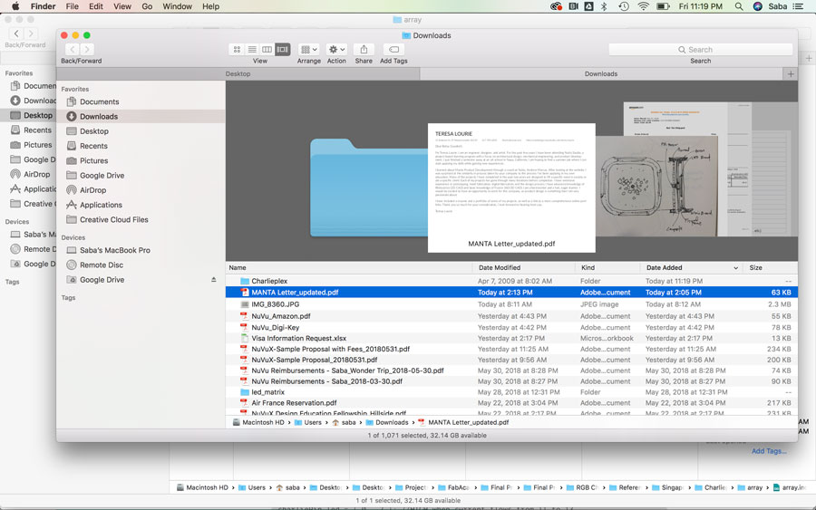This screenshot has height=510, width=816.
Task: Switch to column view in Downloads toolbar
Action: point(267,50)
